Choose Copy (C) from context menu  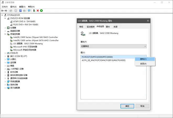click(145, 59)
